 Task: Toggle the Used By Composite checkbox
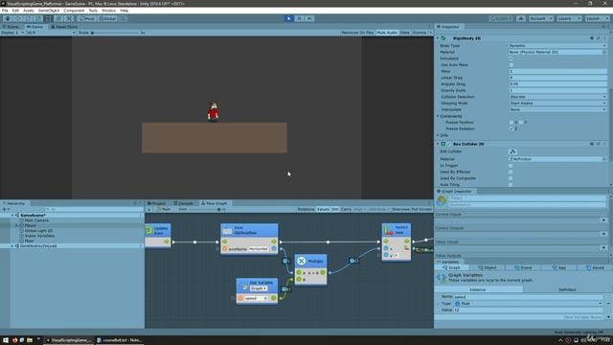point(511,178)
